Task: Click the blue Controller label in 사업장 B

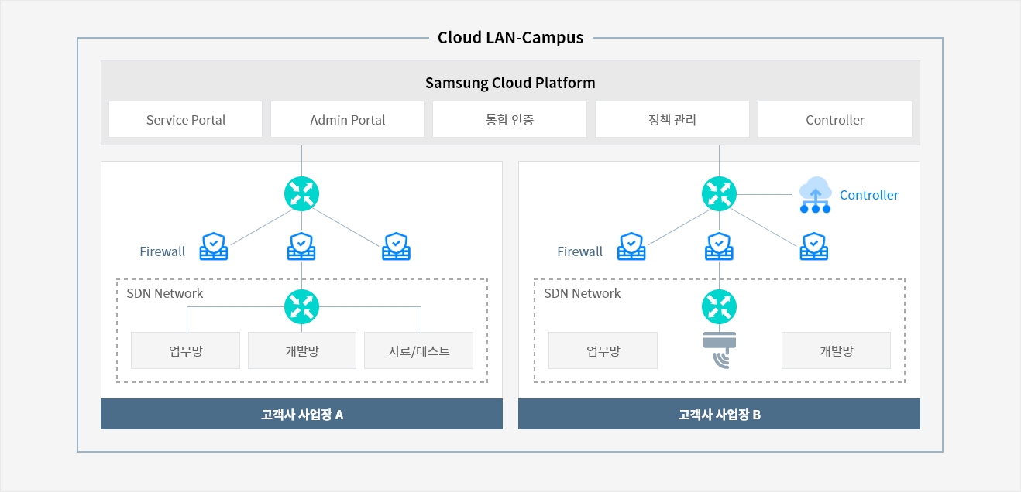Action: click(869, 195)
